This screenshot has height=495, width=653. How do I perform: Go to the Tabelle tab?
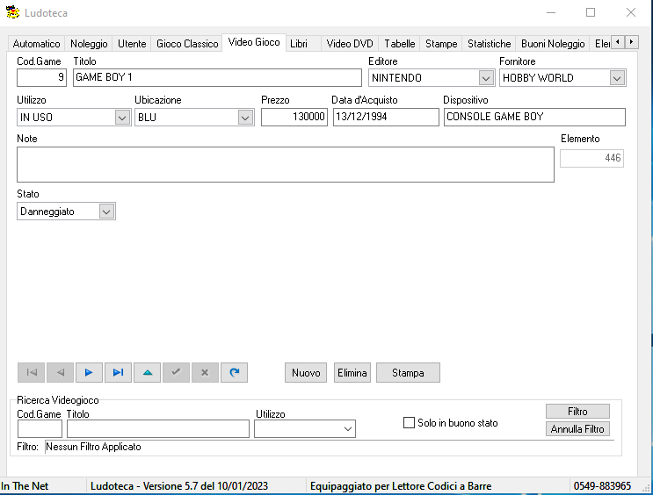[x=399, y=44]
